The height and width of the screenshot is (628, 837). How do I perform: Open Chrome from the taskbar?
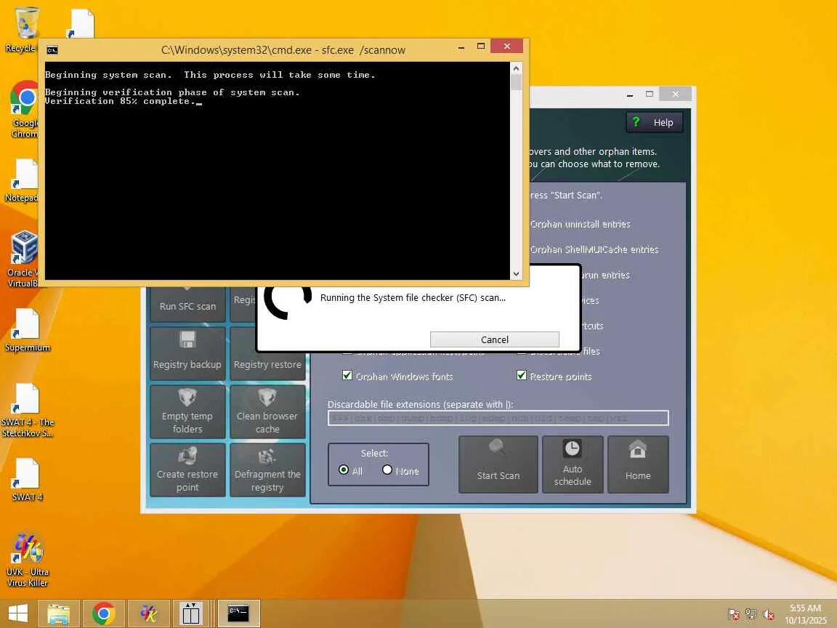click(104, 613)
